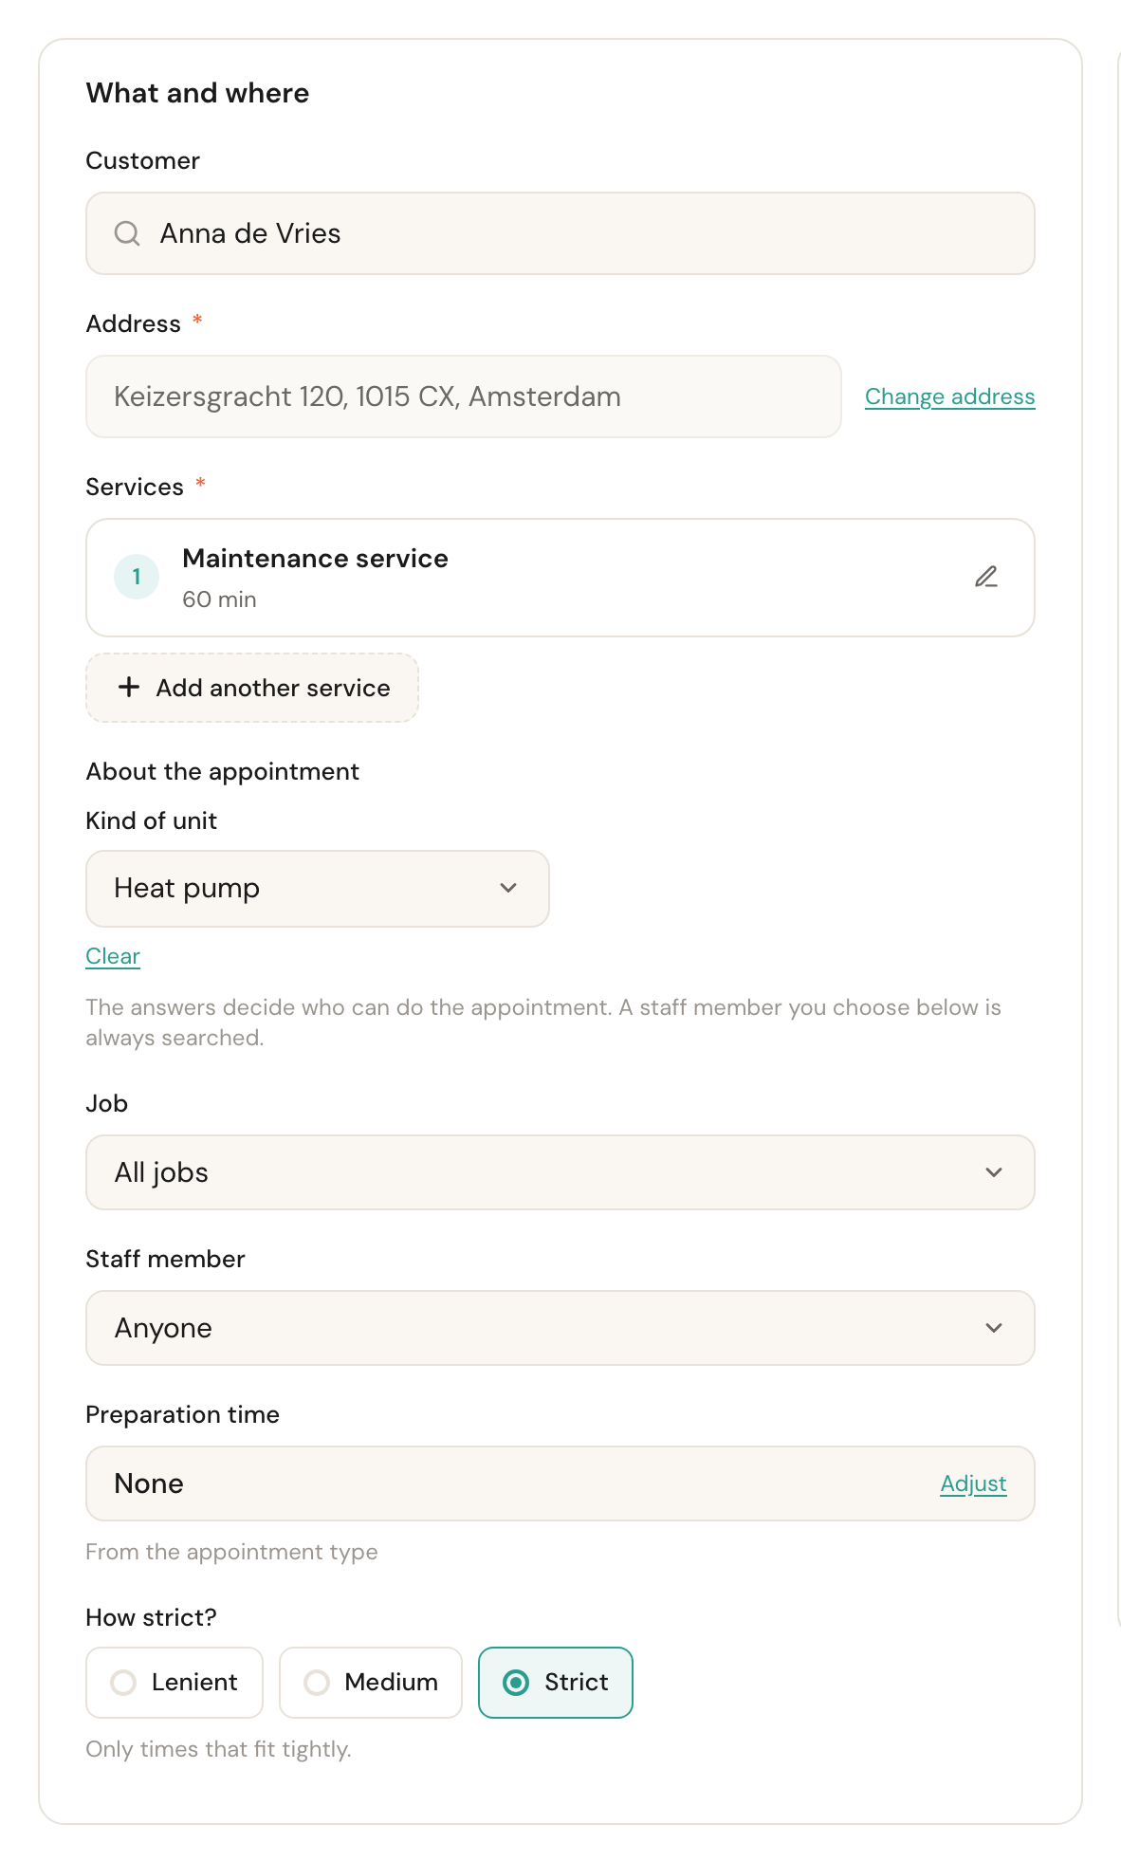Click the Maintenance service card title
The width and height of the screenshot is (1121, 1861).
coord(315,558)
